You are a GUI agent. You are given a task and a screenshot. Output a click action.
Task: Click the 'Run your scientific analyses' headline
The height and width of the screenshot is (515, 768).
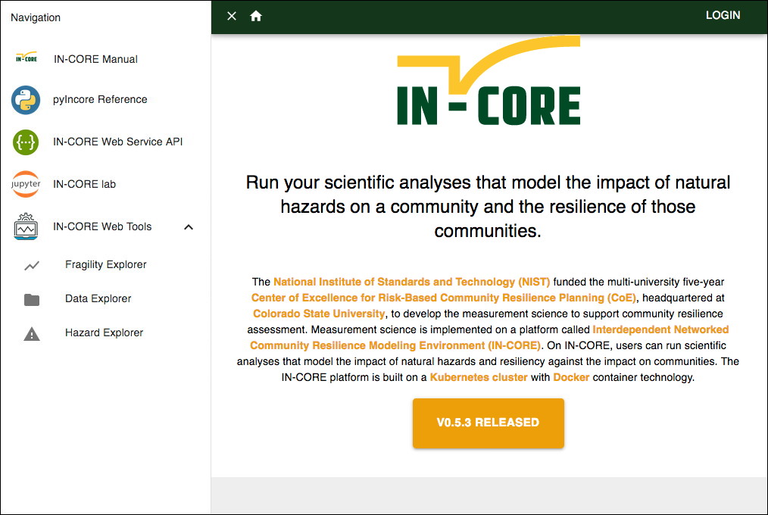tap(488, 207)
